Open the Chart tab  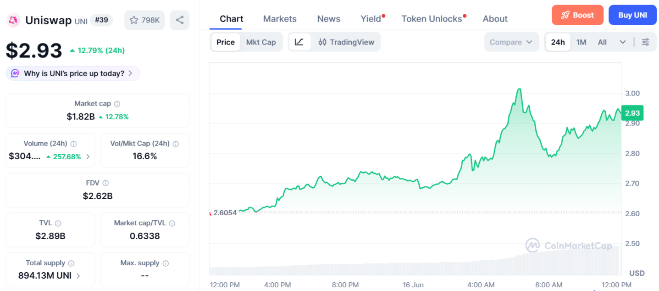click(232, 19)
